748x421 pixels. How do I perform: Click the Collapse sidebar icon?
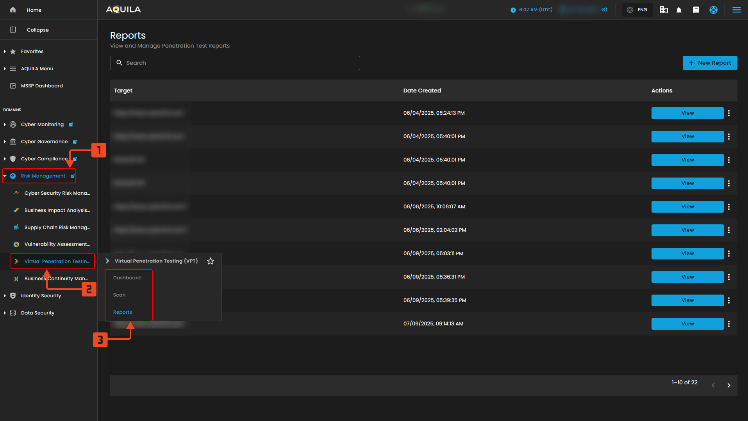[x=13, y=30]
